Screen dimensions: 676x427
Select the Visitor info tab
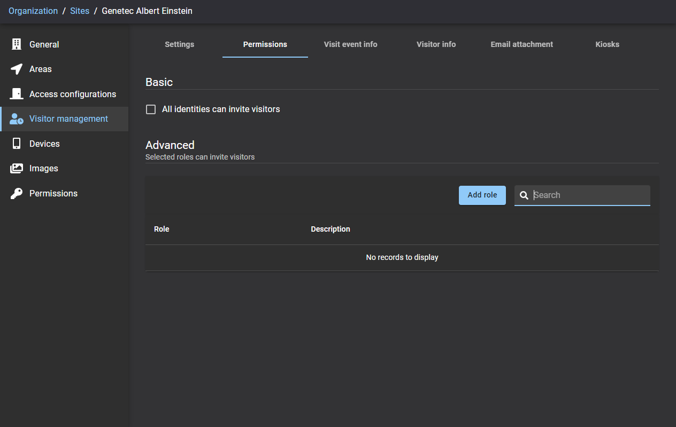click(436, 44)
